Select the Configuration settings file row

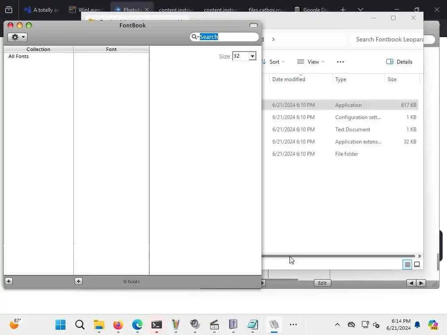coord(340,117)
